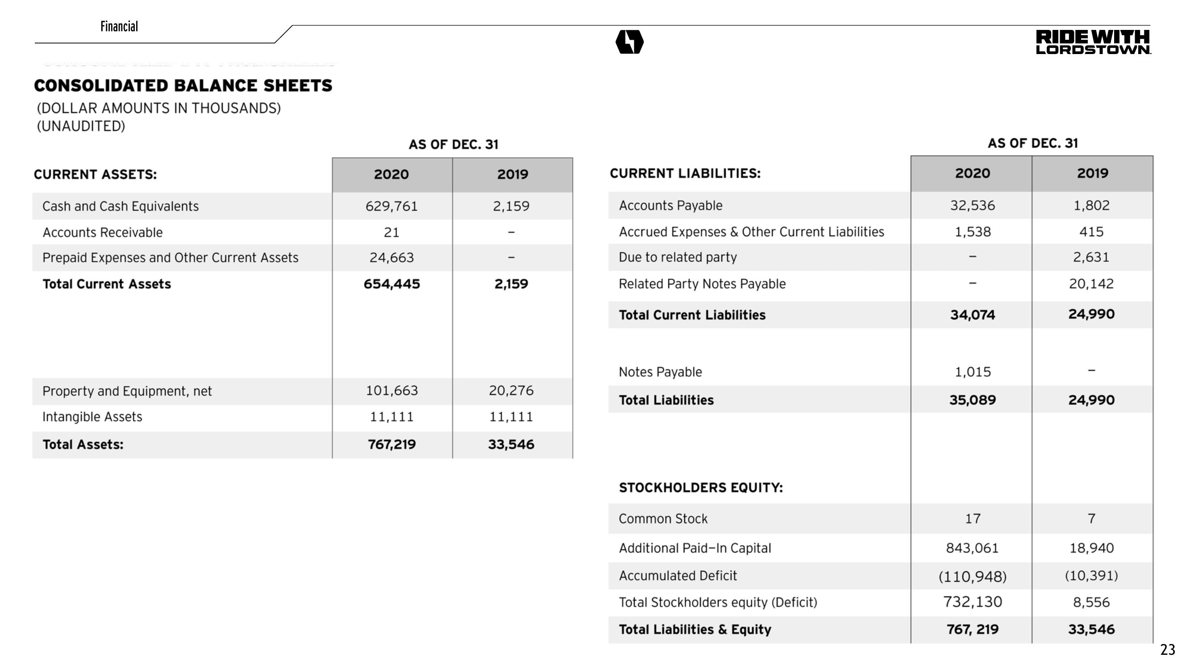Image resolution: width=1190 pixels, height=670 pixels.
Task: Click the 'Intangible Assets' row label
Action: (92, 417)
